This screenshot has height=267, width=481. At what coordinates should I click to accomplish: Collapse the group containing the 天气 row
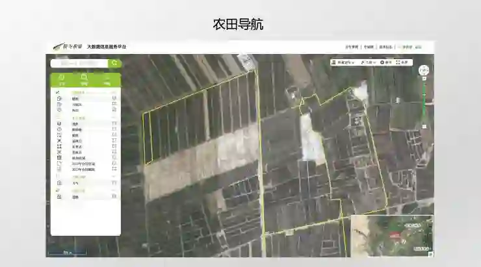point(114,177)
